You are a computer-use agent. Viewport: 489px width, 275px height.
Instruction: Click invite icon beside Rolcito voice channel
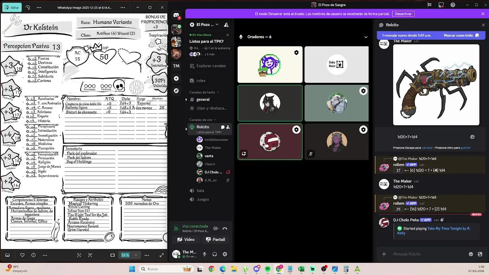tap(228, 127)
